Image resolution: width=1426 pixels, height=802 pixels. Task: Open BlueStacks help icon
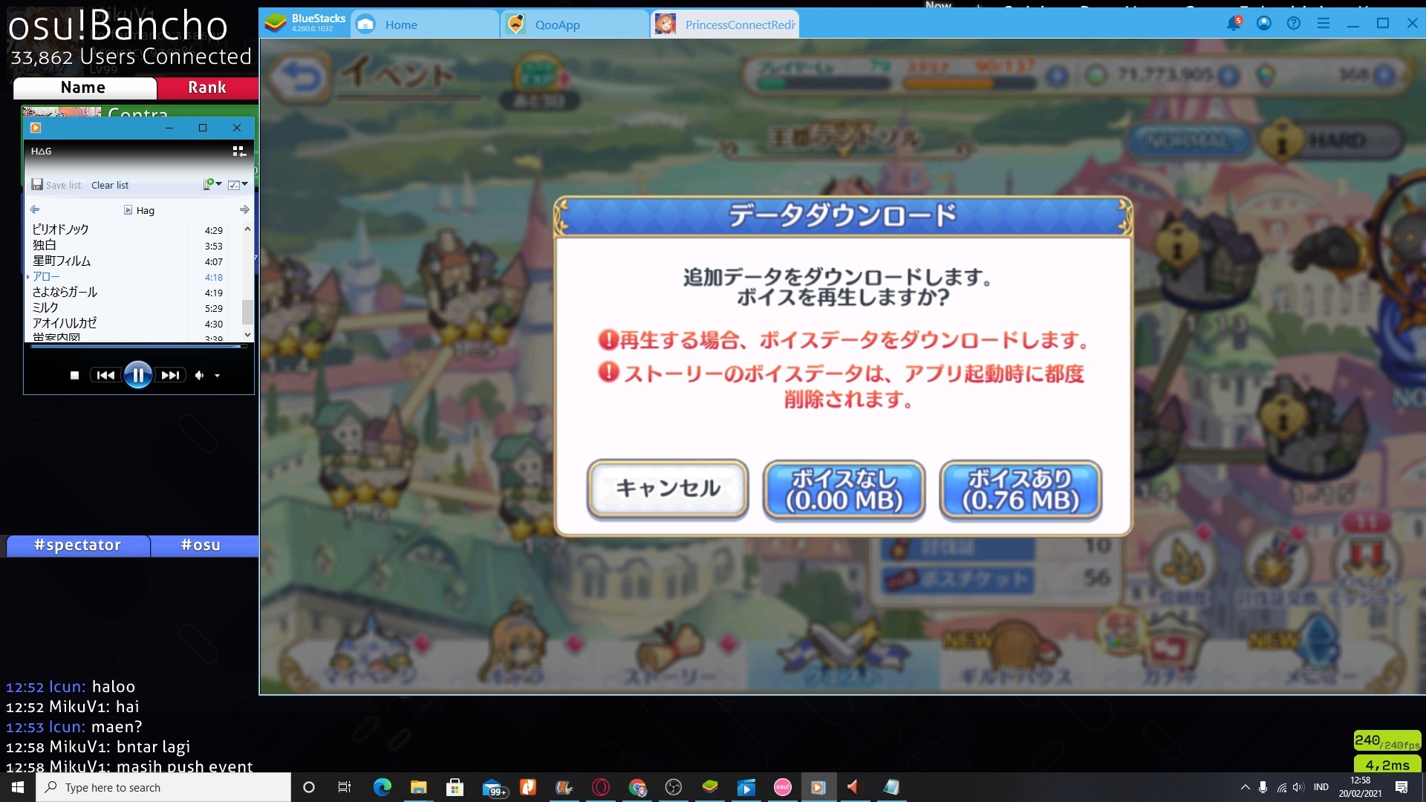tap(1294, 24)
